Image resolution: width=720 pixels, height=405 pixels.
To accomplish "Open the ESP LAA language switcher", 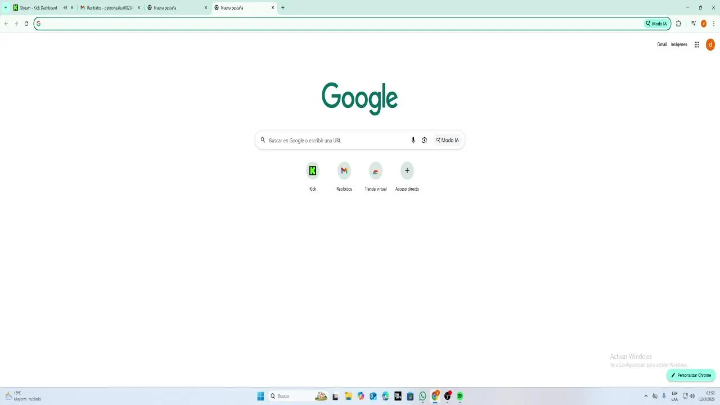I will [674, 396].
